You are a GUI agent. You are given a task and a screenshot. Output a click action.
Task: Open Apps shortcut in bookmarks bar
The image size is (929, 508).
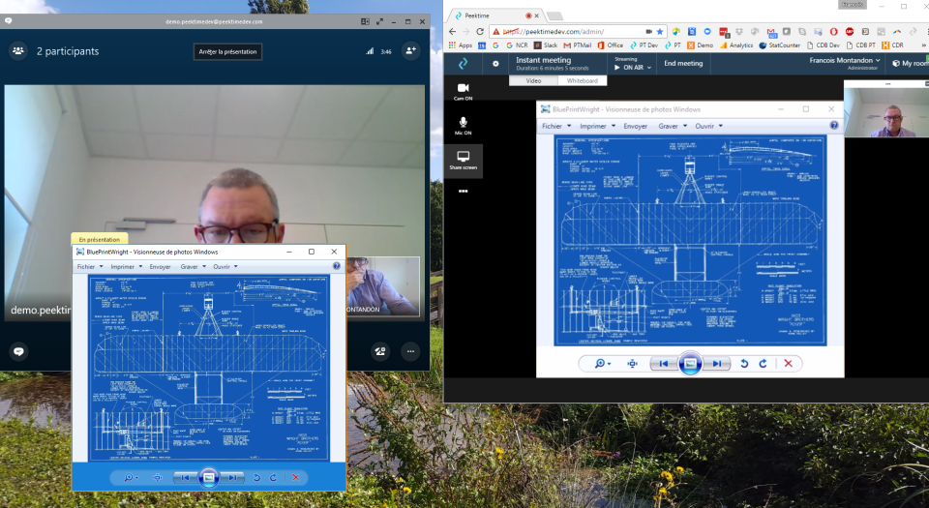tap(461, 45)
